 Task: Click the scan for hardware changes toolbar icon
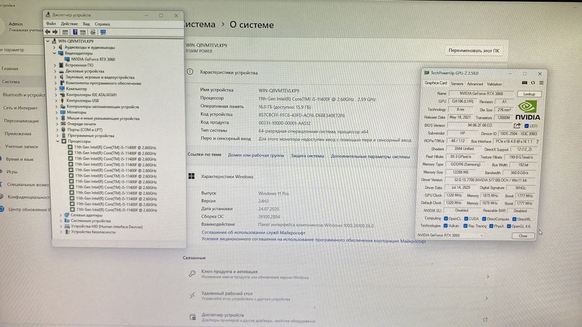(93, 32)
